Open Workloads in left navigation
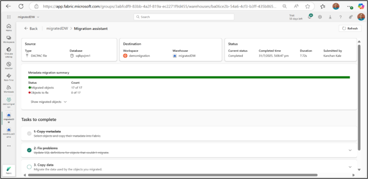Screen dimensions: 368x179 pyautogui.click(x=9, y=89)
